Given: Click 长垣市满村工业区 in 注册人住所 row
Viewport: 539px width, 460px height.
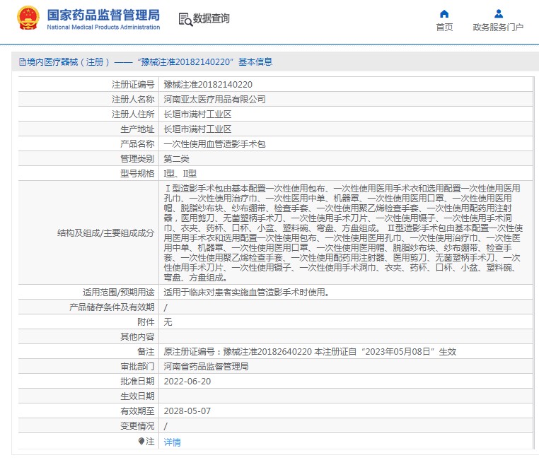Looking at the screenshot, I should point(197,114).
